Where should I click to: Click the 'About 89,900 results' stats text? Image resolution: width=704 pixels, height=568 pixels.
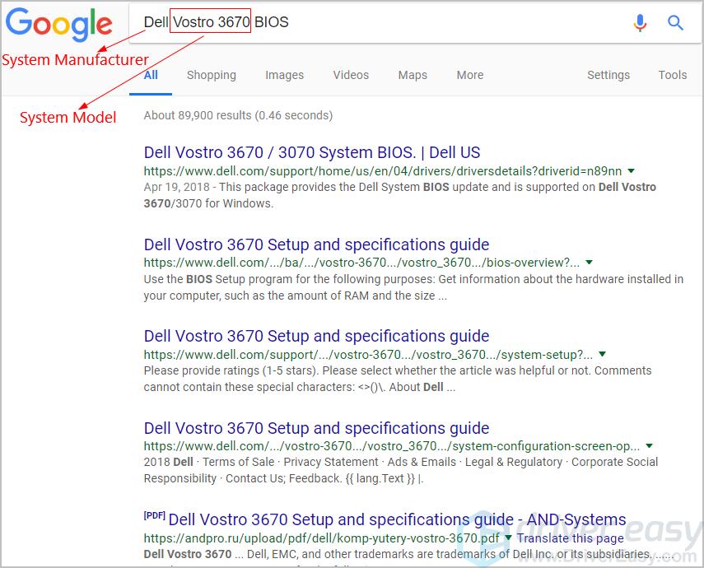click(x=238, y=115)
